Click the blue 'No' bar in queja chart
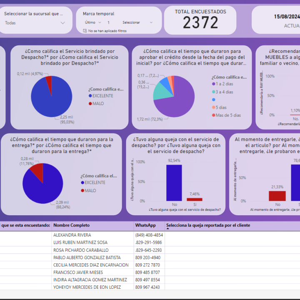 click(x=175, y=182)
